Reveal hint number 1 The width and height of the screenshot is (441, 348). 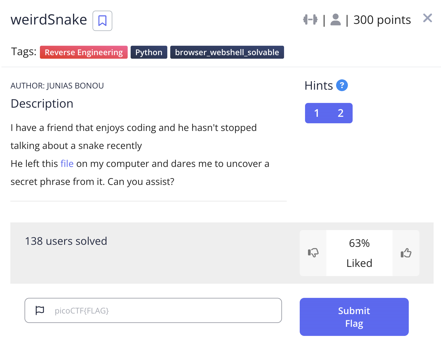(317, 113)
